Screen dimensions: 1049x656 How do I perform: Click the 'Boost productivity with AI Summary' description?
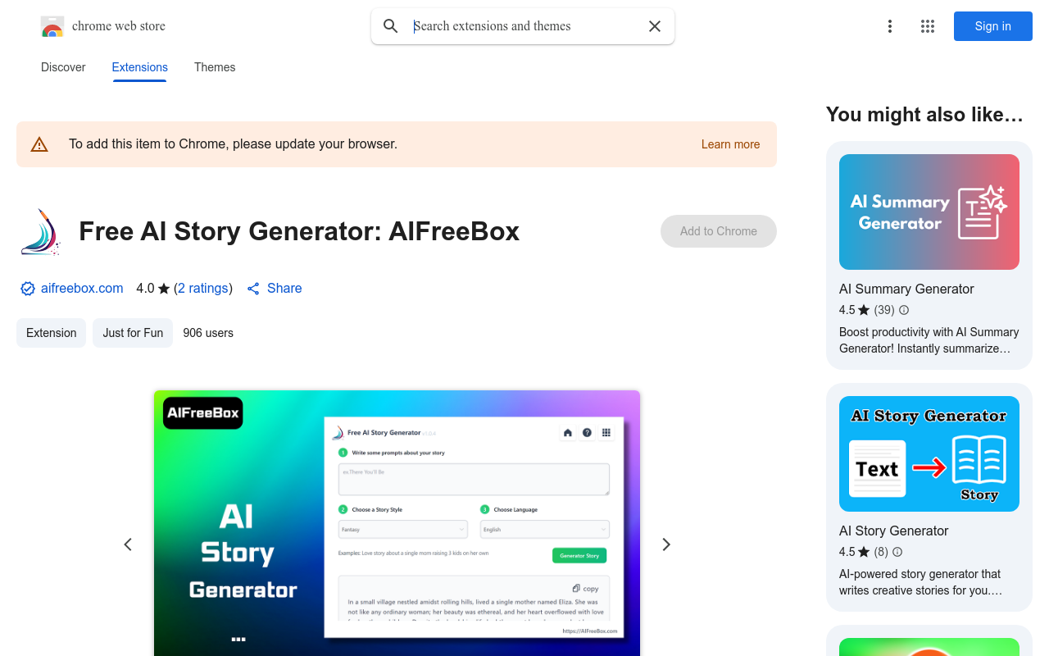pyautogui.click(x=929, y=340)
